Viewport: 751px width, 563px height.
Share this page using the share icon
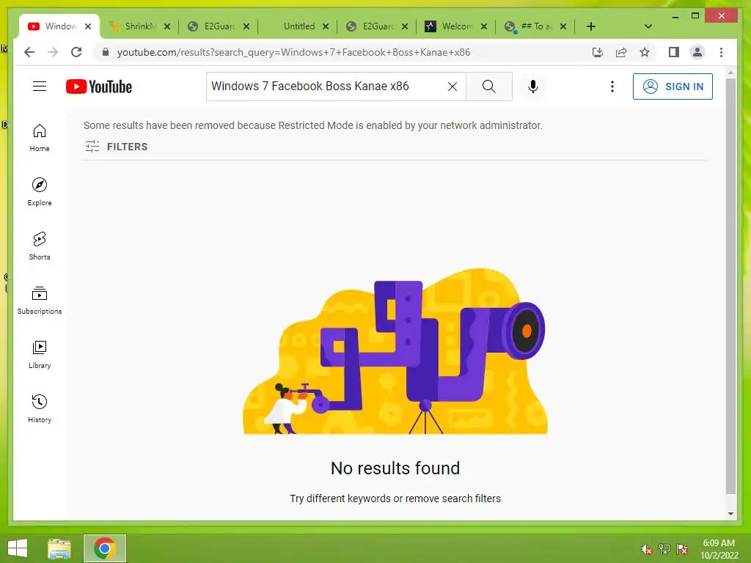621,52
